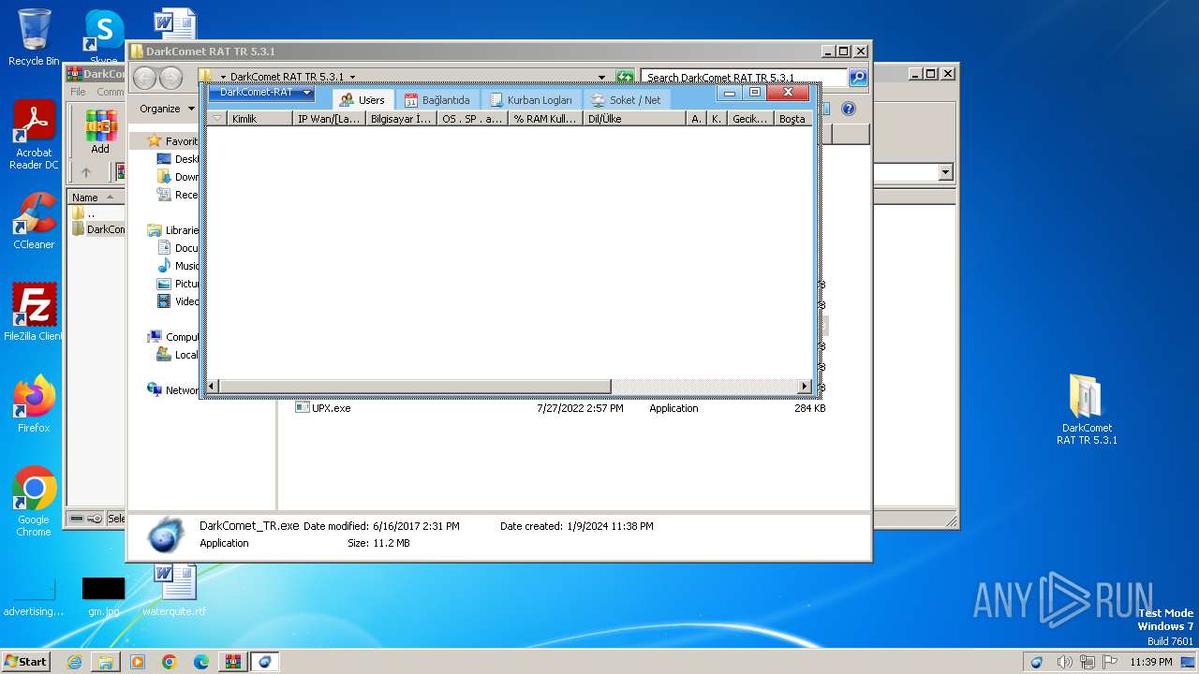Click Windows Explorer taskbar icon

(x=106, y=662)
